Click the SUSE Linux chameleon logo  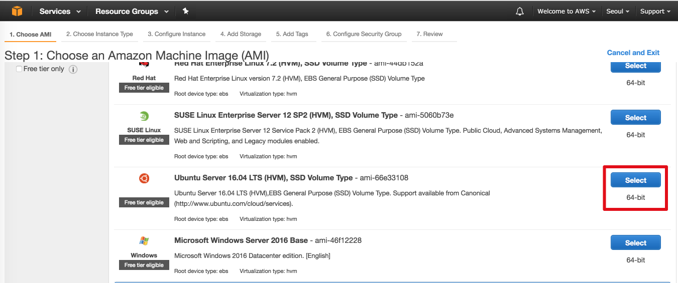coord(144,116)
